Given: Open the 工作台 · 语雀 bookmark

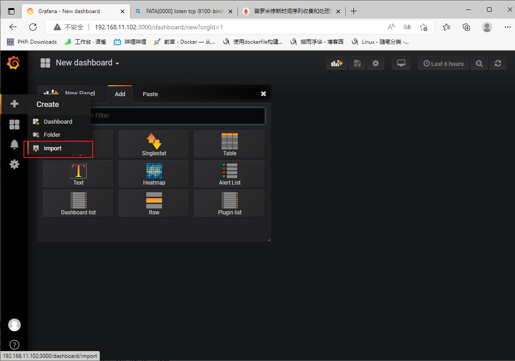Looking at the screenshot, I should pos(85,42).
